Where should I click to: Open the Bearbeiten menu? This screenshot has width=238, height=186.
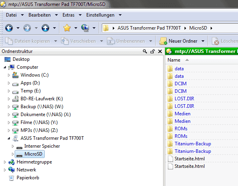[40, 15]
